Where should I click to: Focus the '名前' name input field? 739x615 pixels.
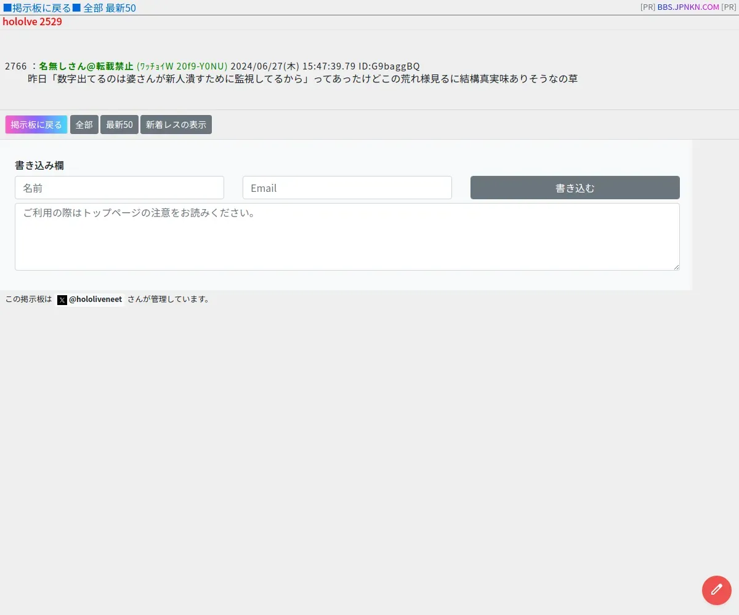point(119,188)
